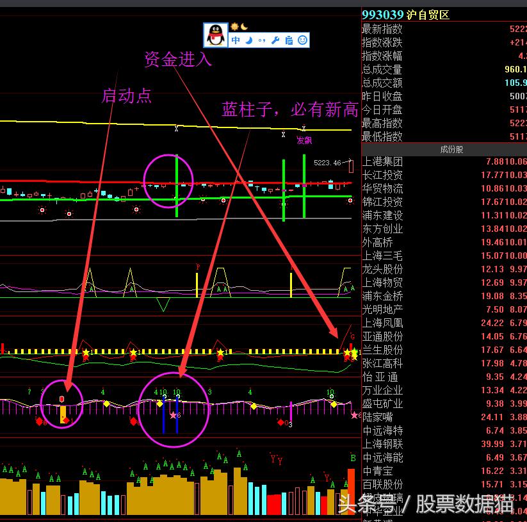The image size is (527, 522).
Task: Toggle Chinese/English punctuation mode
Action: pyautogui.click(x=262, y=40)
